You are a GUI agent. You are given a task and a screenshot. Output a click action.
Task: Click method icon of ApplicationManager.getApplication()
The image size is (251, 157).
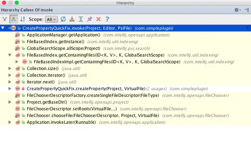pos(17,35)
